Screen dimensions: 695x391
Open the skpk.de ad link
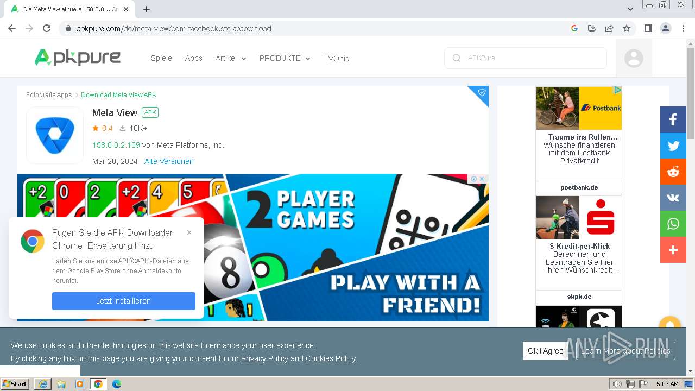point(579,297)
